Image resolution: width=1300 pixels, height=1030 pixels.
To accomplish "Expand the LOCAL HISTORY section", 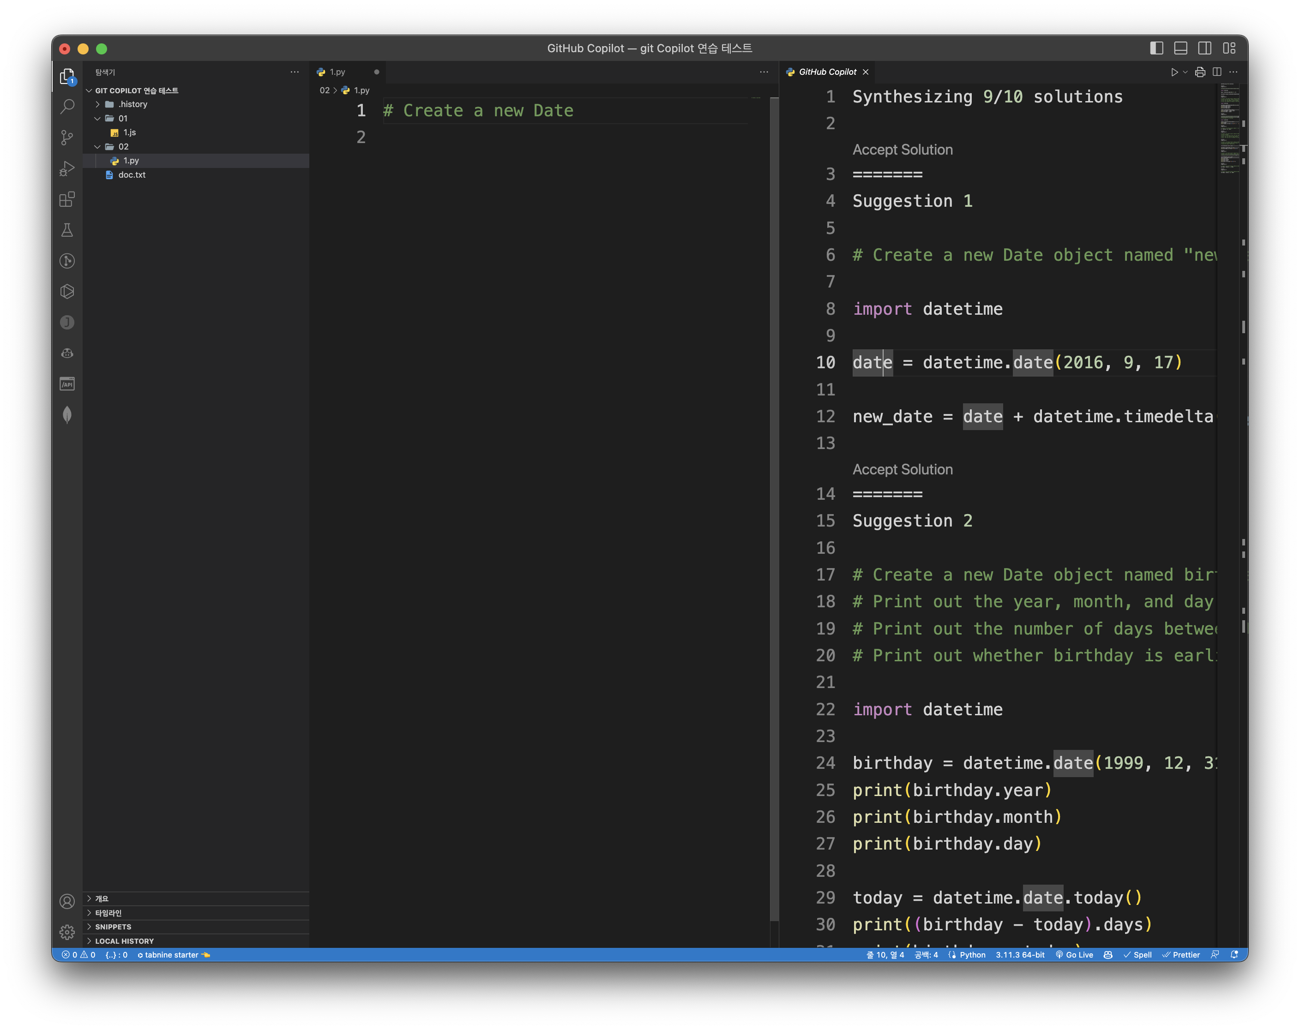I will tap(196, 941).
